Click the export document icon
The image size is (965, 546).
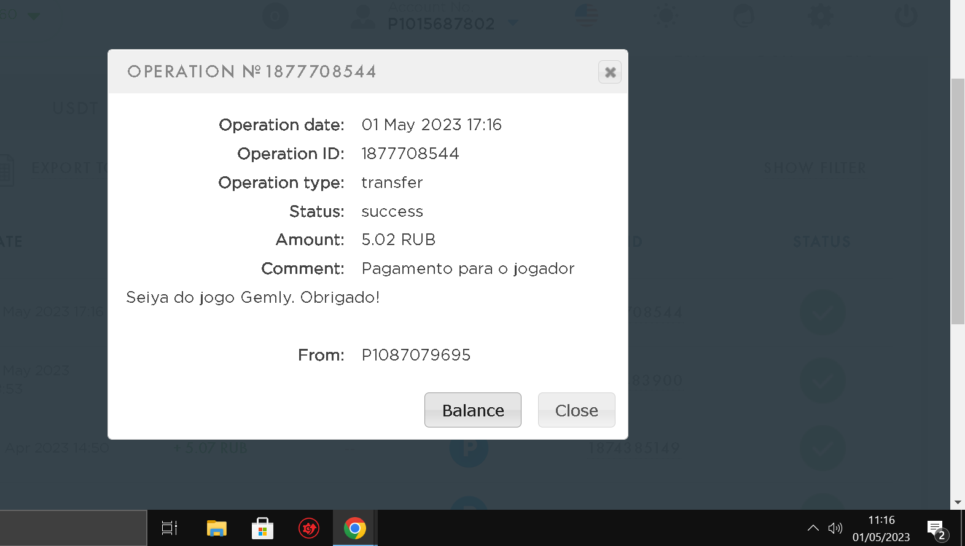click(6, 170)
